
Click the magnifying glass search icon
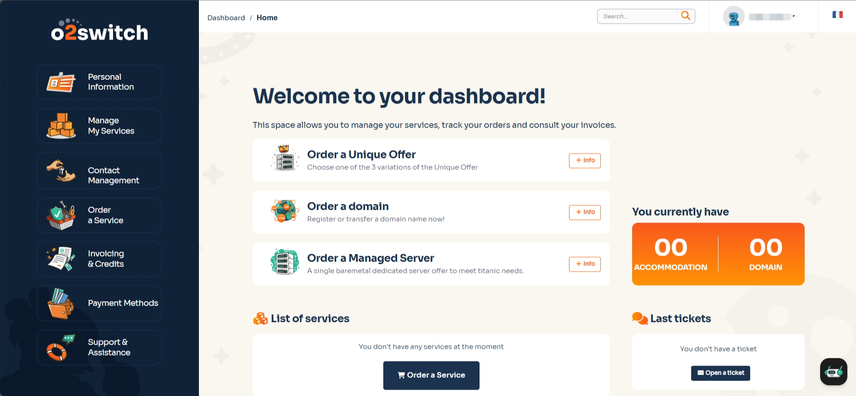click(686, 16)
